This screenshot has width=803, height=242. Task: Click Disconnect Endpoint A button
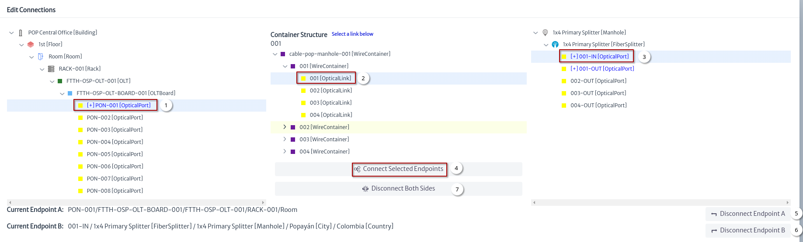(x=748, y=214)
